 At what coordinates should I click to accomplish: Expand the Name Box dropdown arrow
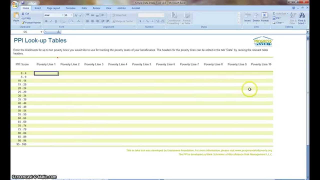coord(41,32)
